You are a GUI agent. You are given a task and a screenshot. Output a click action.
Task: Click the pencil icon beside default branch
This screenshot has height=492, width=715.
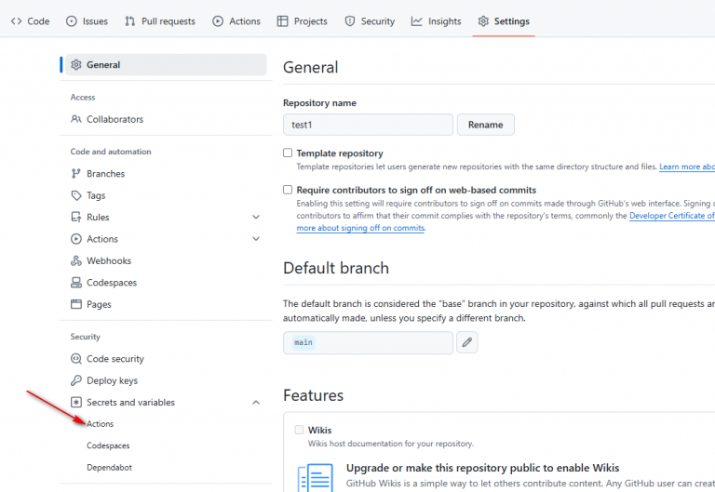(x=467, y=342)
